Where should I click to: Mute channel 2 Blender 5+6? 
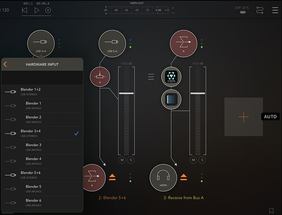click(122, 160)
